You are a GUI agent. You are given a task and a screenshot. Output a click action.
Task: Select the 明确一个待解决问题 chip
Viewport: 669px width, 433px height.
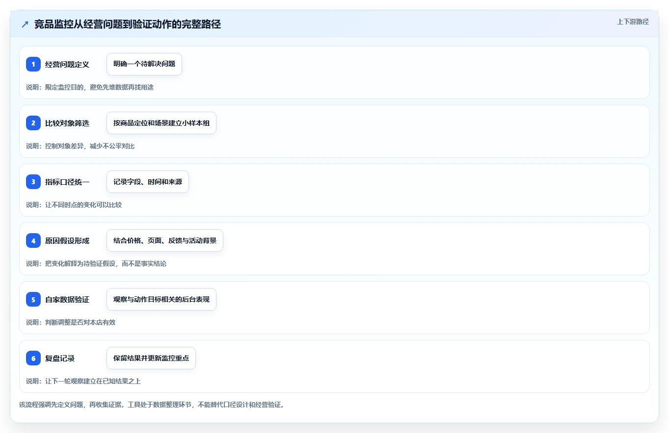144,64
